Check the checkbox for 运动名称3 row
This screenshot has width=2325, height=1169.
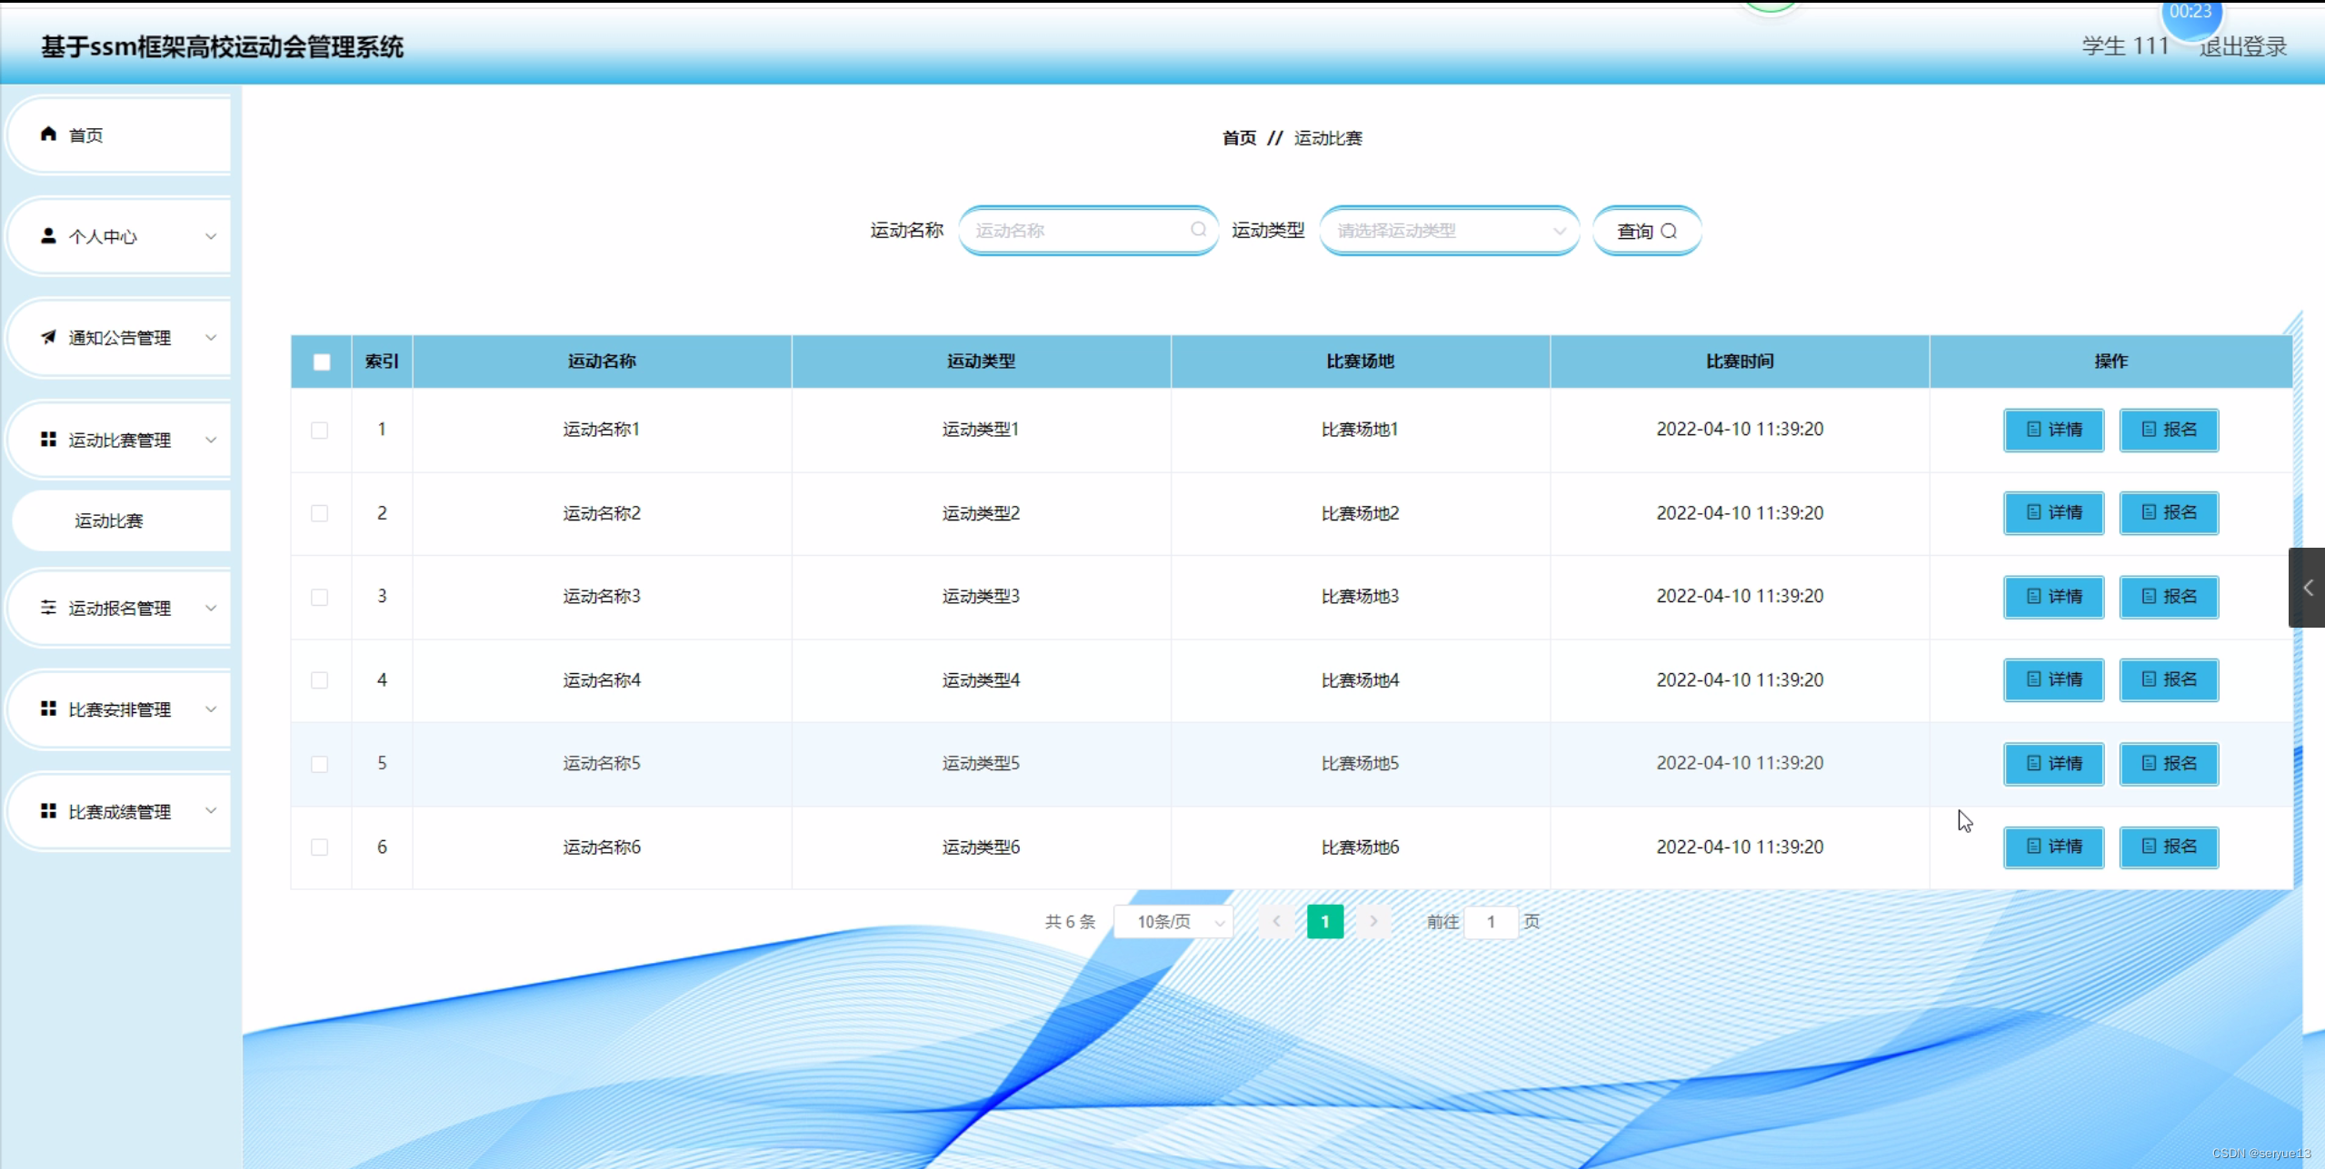click(319, 597)
